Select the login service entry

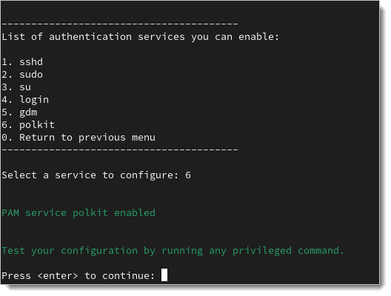coord(25,100)
